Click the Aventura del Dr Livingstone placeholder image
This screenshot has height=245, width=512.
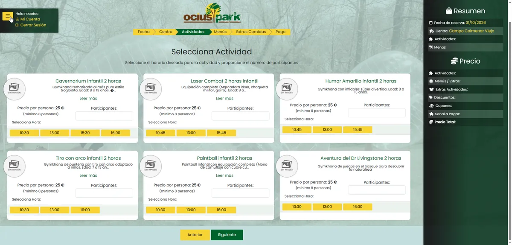[287, 166]
